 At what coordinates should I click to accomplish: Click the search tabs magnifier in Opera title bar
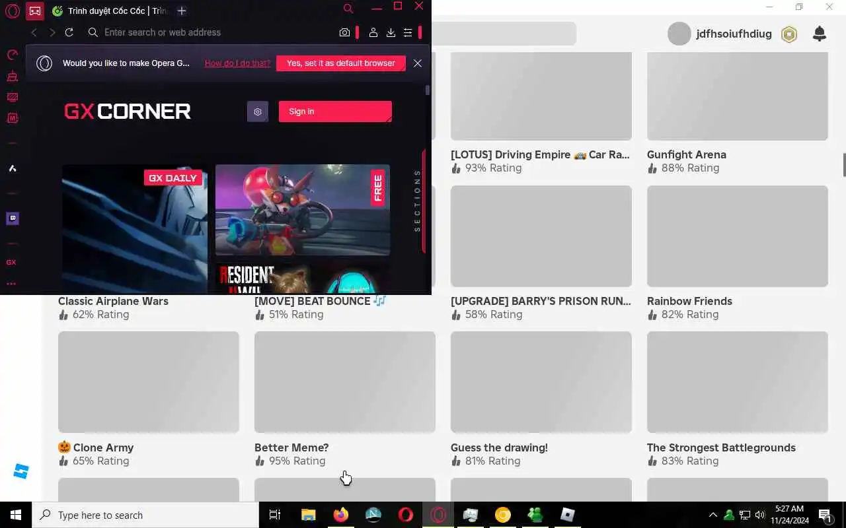[x=348, y=9]
